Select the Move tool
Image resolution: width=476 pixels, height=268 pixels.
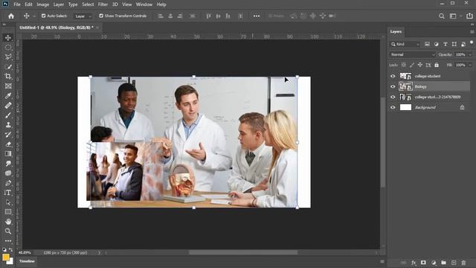[x=8, y=38]
